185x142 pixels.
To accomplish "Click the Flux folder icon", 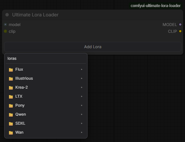I will (11, 70).
